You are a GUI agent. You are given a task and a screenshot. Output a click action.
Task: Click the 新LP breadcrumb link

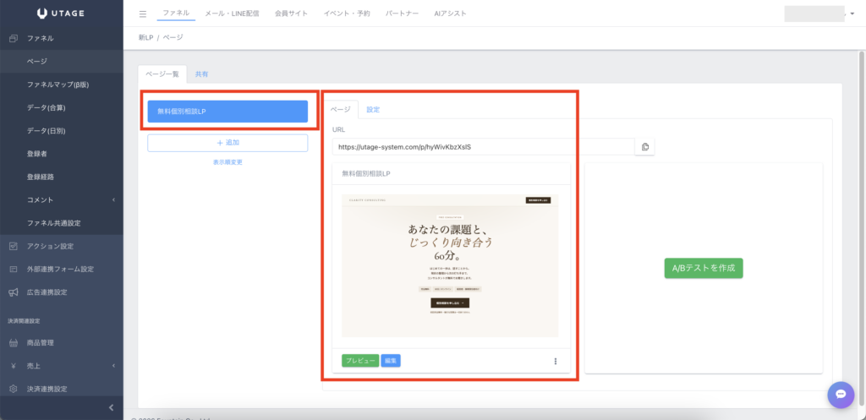pos(145,37)
